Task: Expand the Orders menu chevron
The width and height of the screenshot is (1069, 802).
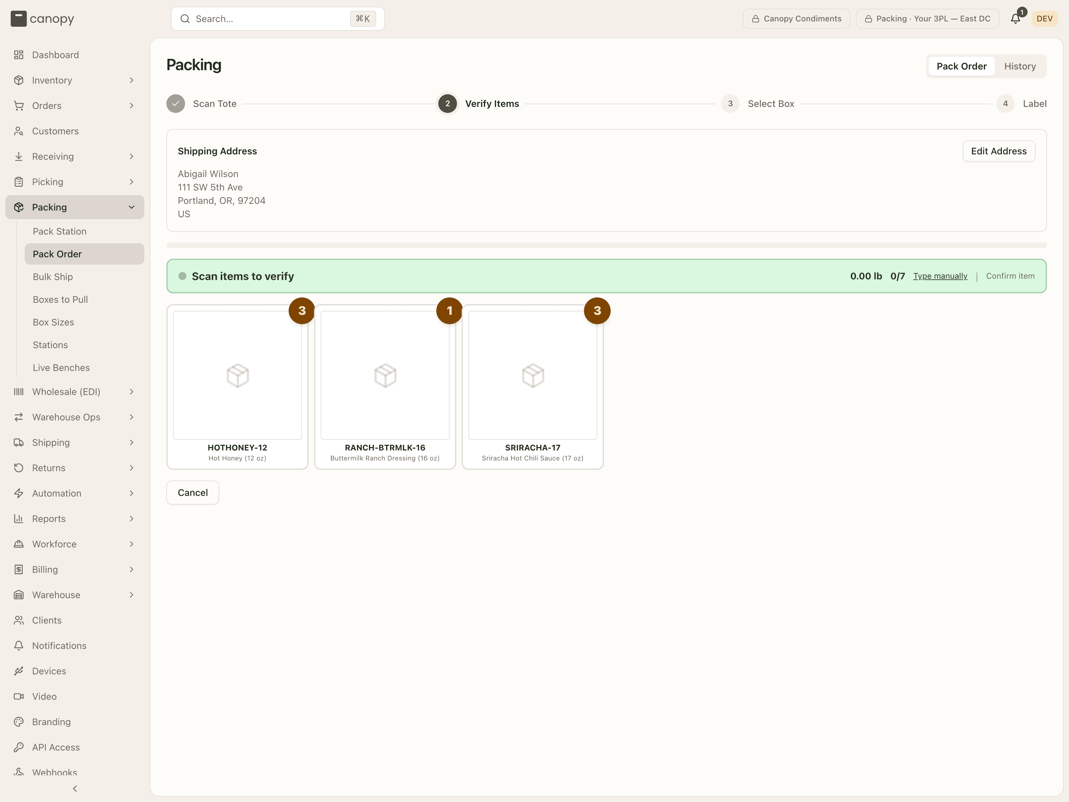Action: pyautogui.click(x=131, y=105)
